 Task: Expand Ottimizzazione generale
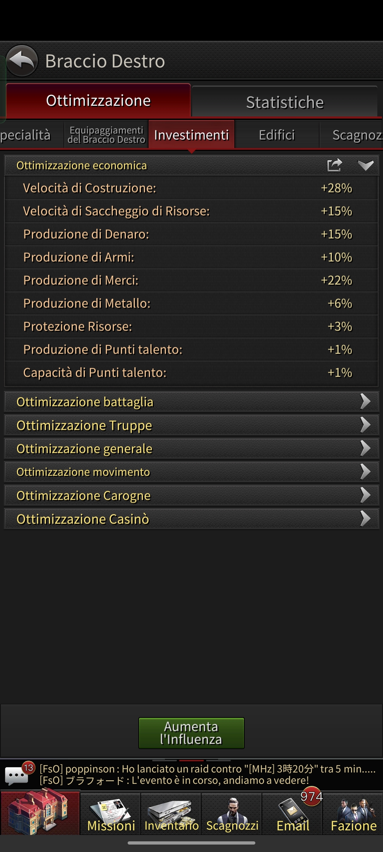(191, 449)
